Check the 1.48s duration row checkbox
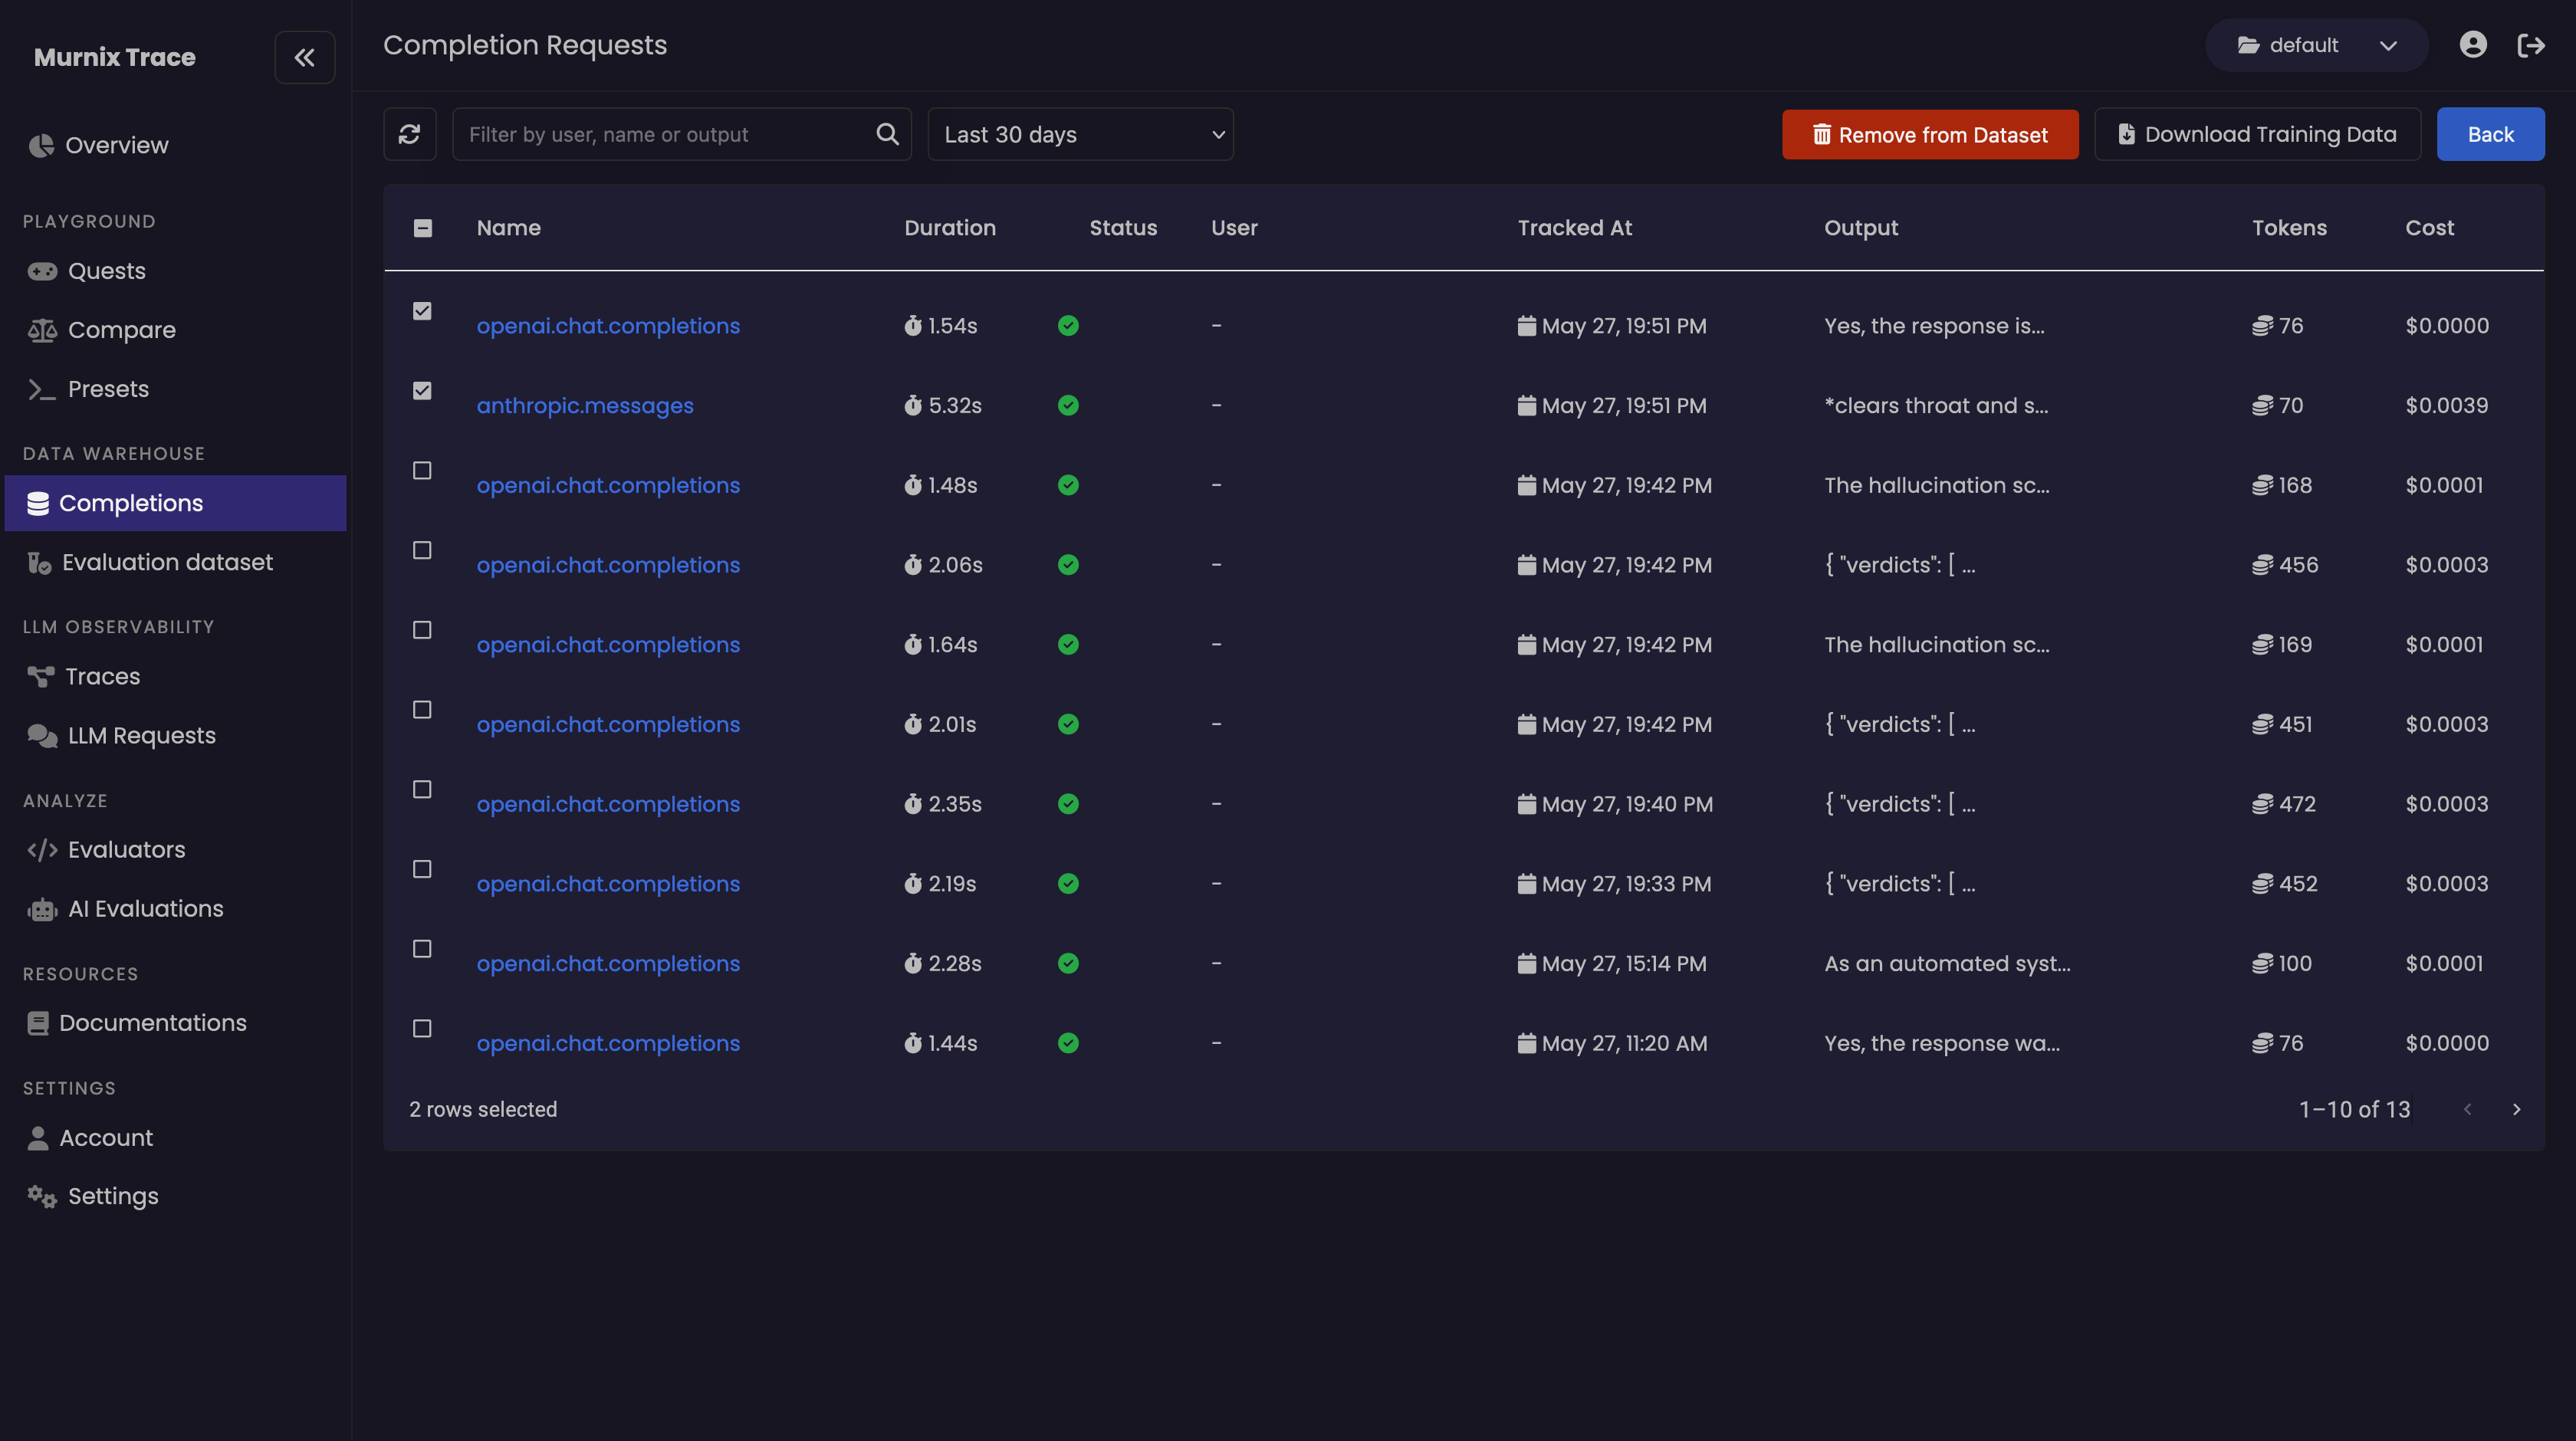This screenshot has width=2576, height=1441. pos(422,471)
